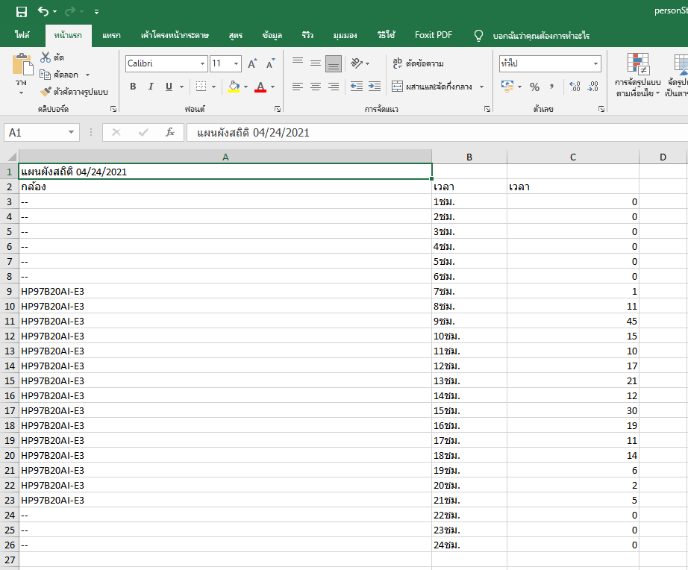The height and width of the screenshot is (570, 688).
Task: Click the Undo arrow icon
Action: [x=43, y=11]
